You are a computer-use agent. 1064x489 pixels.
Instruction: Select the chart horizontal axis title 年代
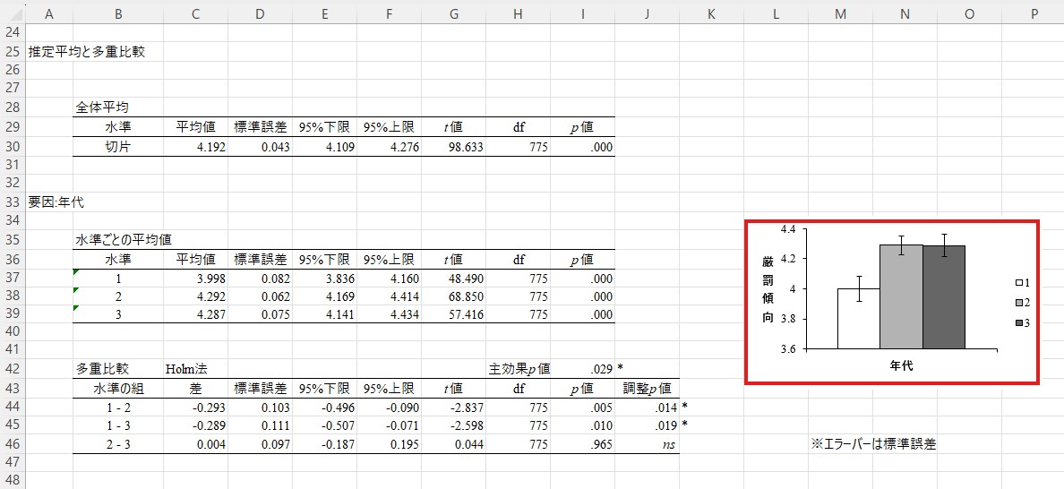click(901, 365)
